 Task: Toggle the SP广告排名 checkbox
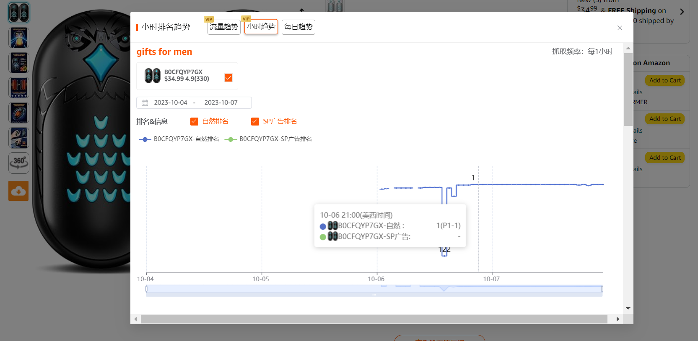point(255,121)
